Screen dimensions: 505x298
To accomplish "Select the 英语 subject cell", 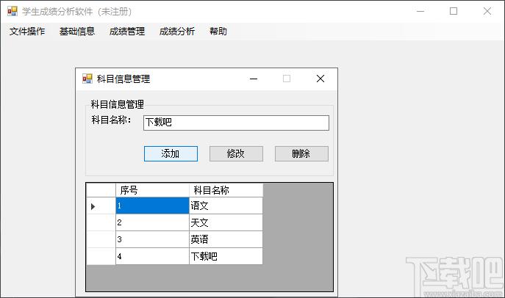I will (226, 239).
